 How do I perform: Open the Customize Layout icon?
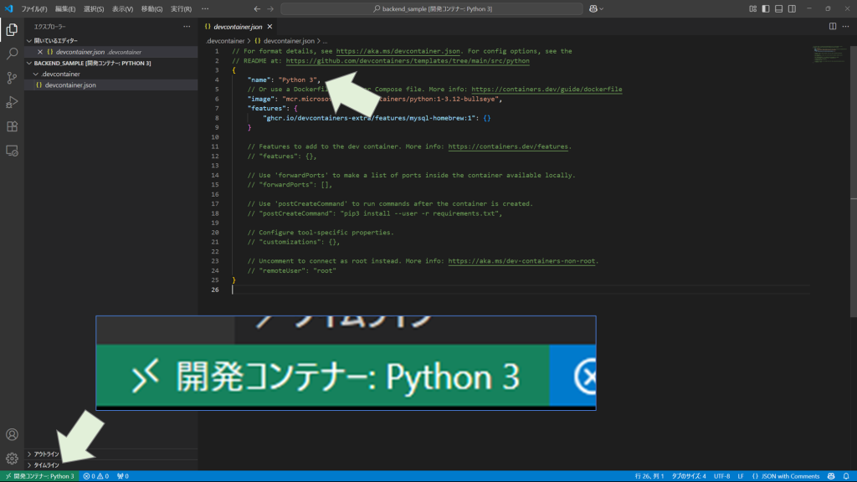tap(752, 8)
